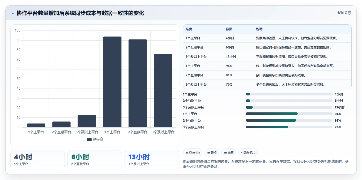
Task: Click the bar valued 6 in chart
Action: click(61, 124)
